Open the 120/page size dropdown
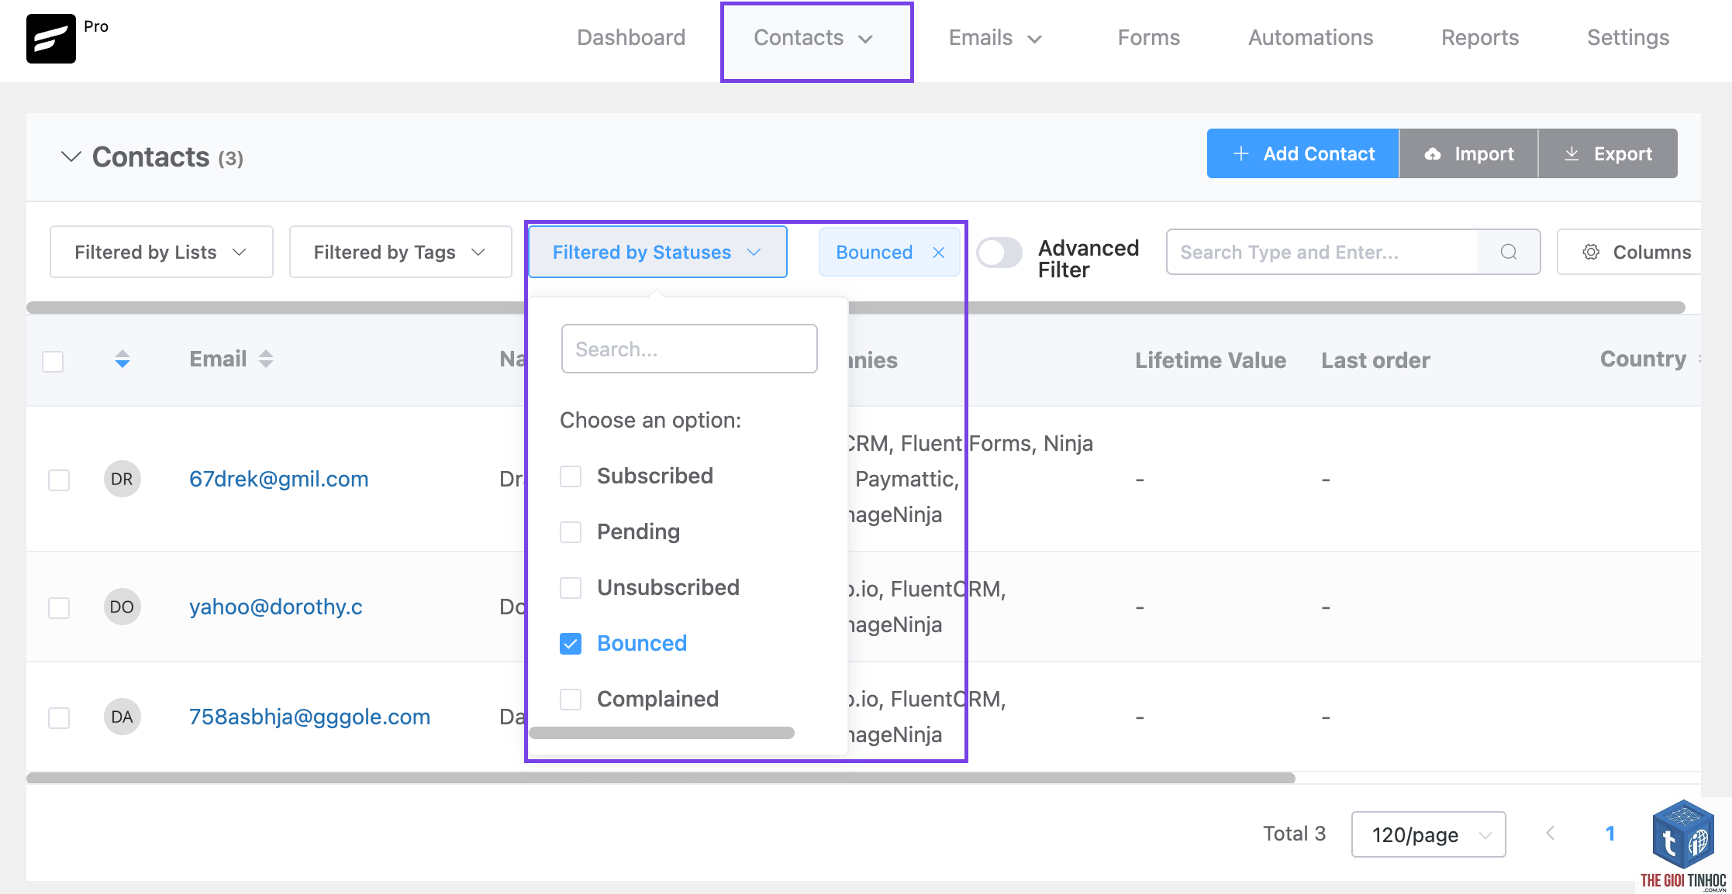1732x894 pixels. tap(1428, 834)
